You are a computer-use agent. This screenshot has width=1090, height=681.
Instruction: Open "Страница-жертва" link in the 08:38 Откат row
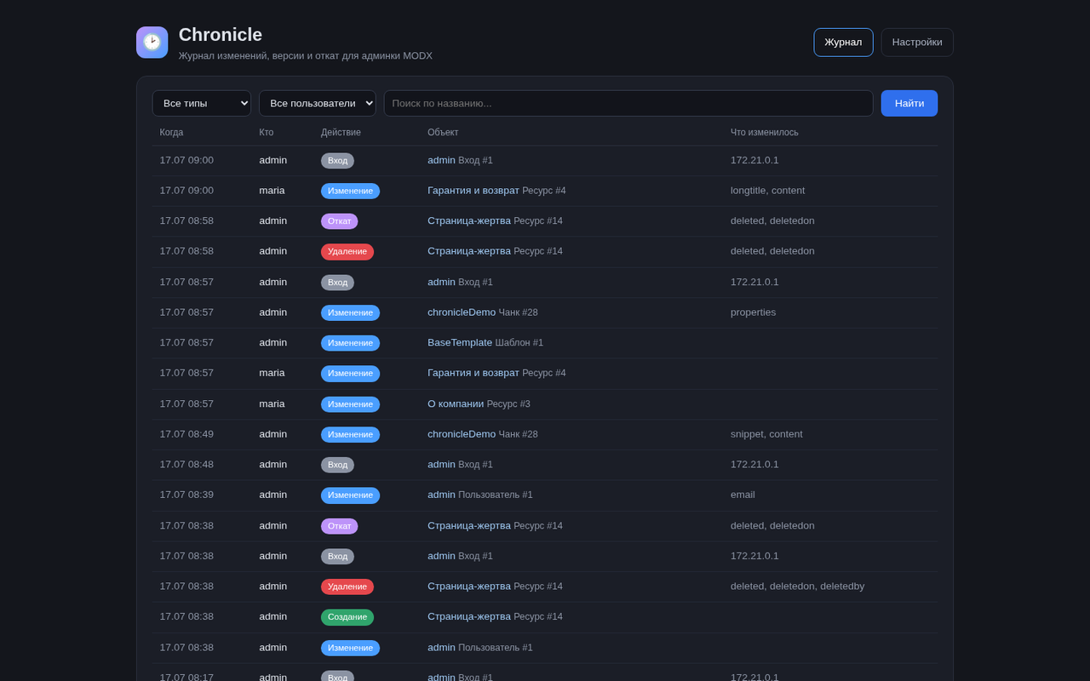(x=469, y=525)
